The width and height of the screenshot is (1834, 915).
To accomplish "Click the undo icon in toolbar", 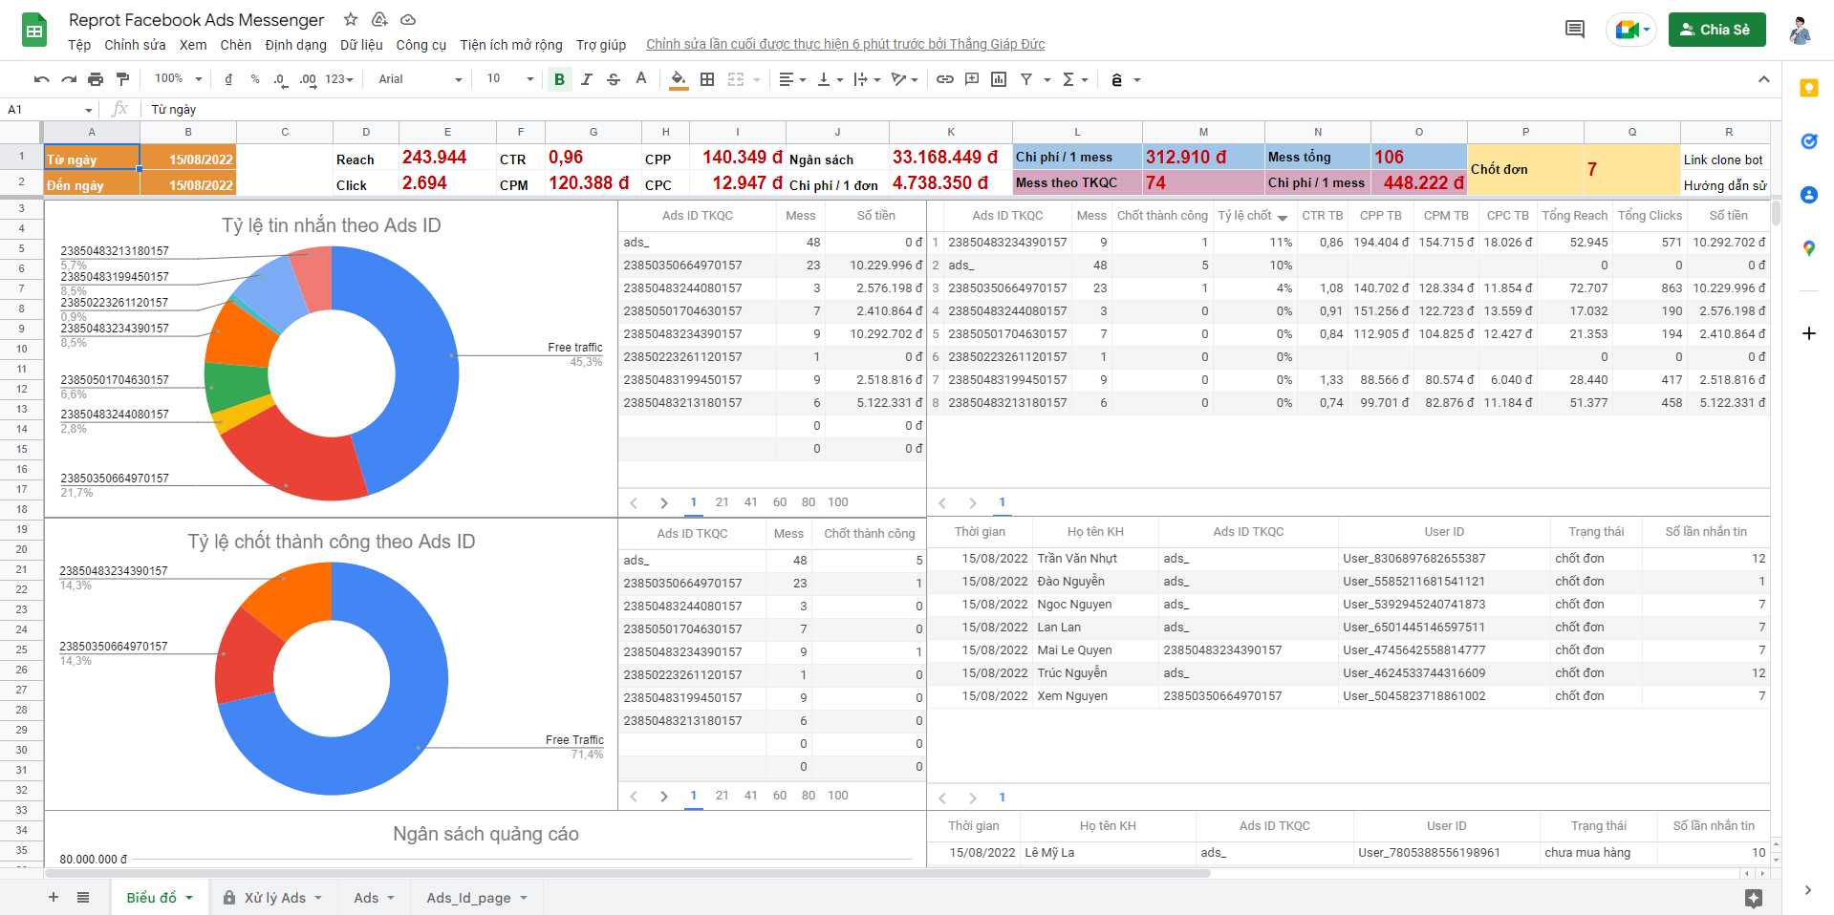I will tap(41, 79).
